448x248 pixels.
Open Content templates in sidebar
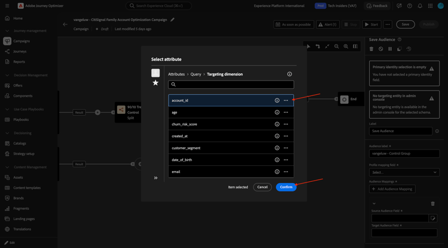click(x=27, y=188)
